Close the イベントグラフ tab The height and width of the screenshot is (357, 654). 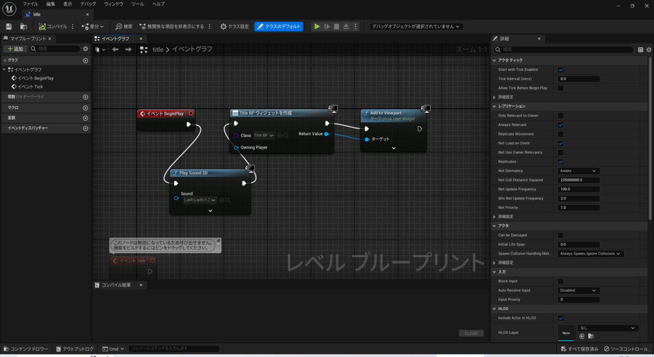(141, 39)
